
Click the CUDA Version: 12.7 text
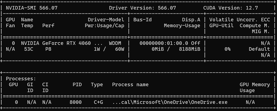(x=230, y=8)
